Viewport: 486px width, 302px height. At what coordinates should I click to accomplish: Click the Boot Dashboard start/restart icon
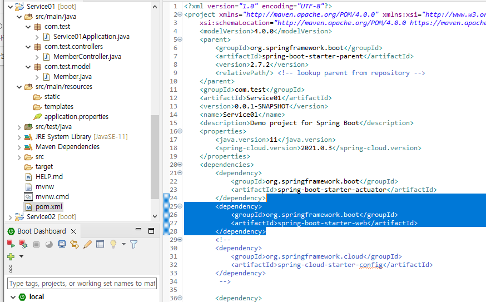point(11,244)
